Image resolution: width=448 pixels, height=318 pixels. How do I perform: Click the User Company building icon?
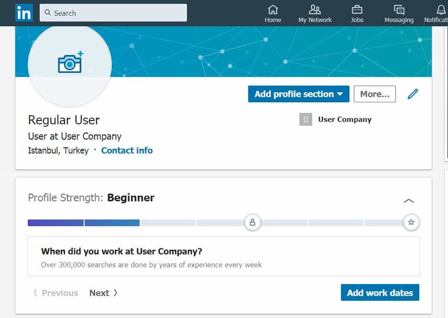click(306, 120)
